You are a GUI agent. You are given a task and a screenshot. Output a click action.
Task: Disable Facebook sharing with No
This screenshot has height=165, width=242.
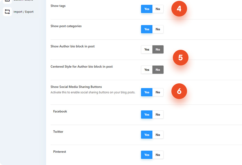tap(158, 114)
